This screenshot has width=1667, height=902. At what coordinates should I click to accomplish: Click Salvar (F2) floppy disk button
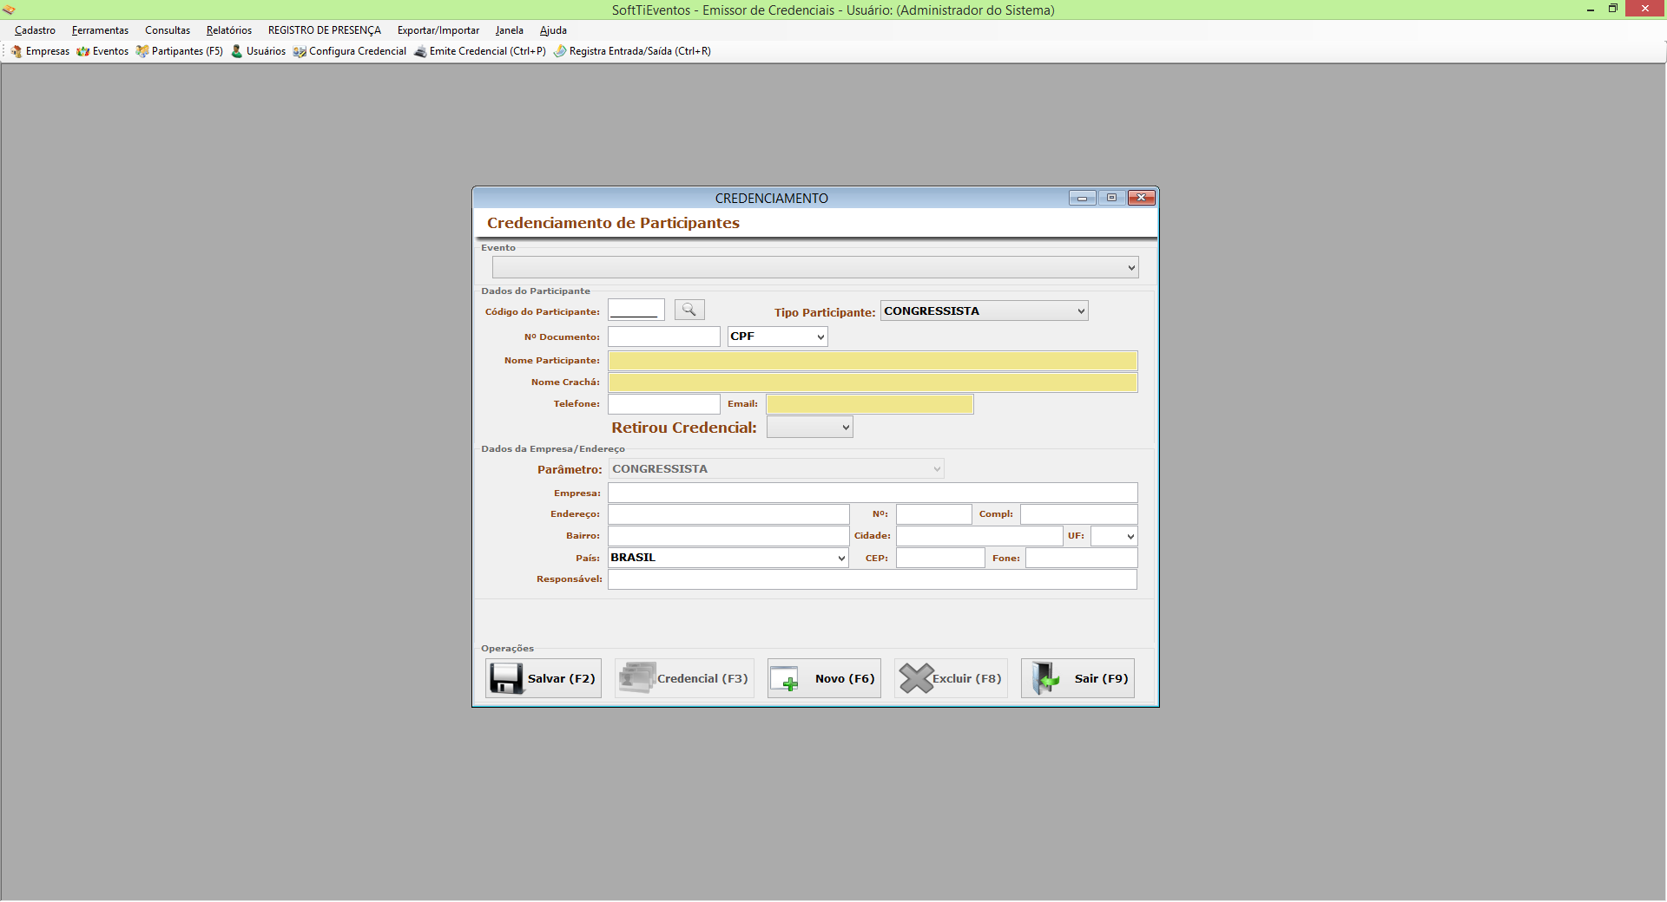tap(544, 678)
